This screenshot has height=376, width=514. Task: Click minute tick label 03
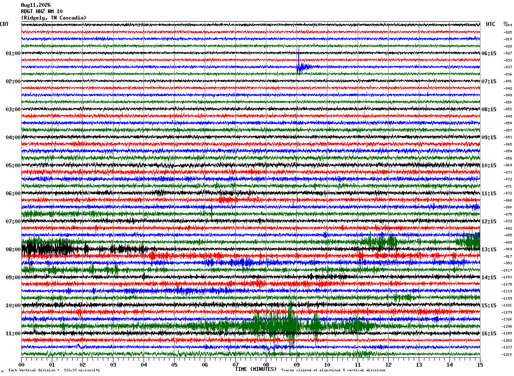(113, 365)
